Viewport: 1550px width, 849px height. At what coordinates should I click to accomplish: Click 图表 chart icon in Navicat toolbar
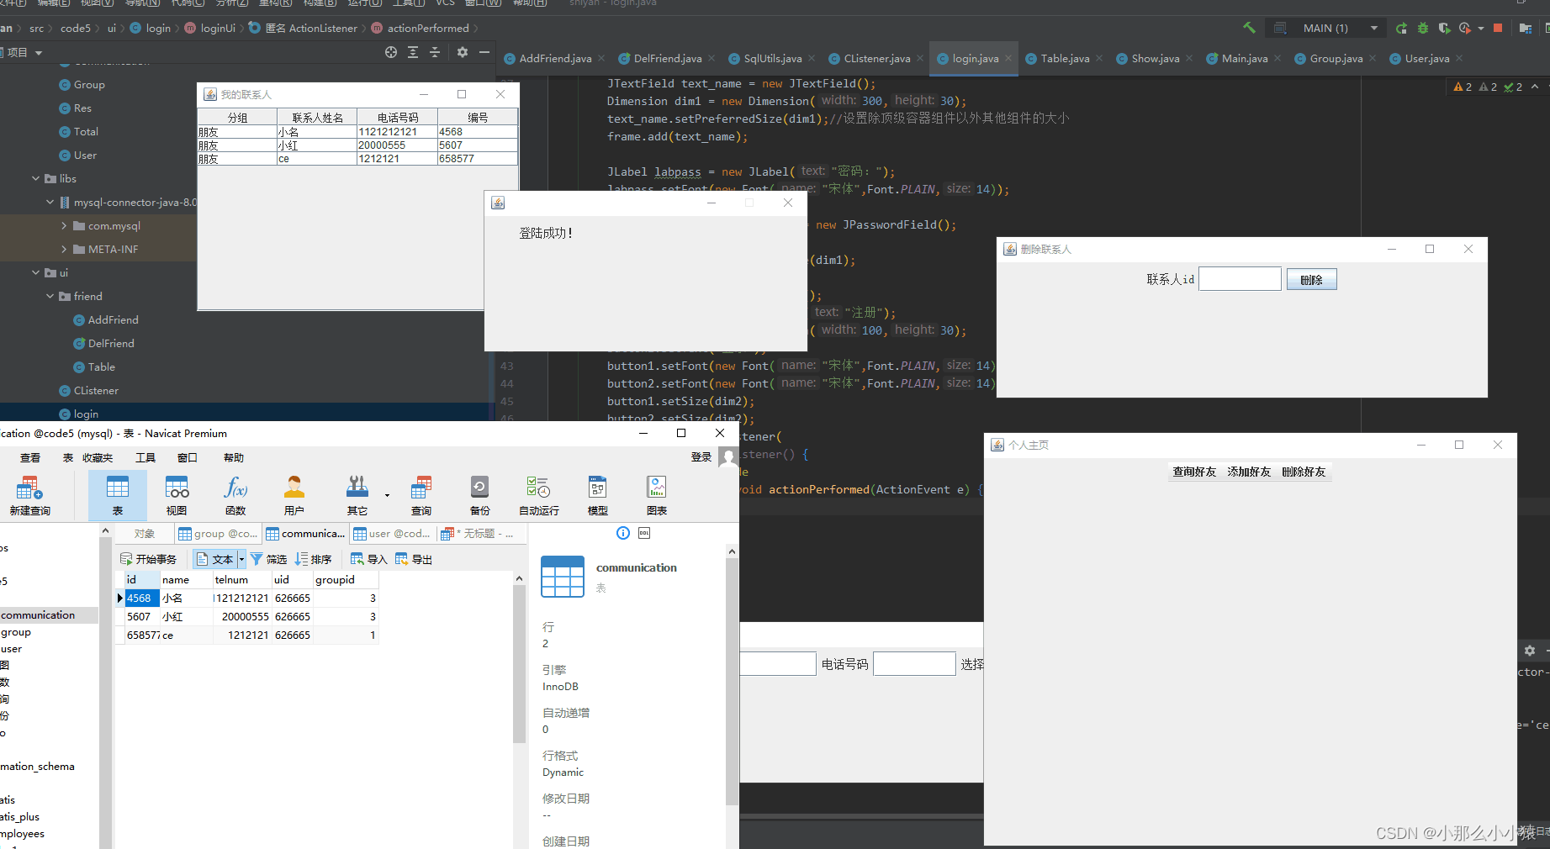point(657,496)
